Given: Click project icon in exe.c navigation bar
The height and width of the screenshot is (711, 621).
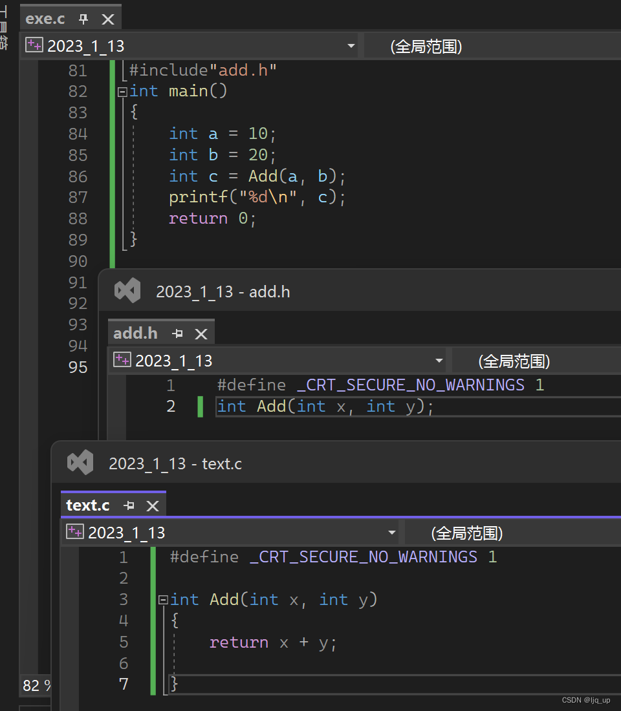Looking at the screenshot, I should pyautogui.click(x=34, y=45).
